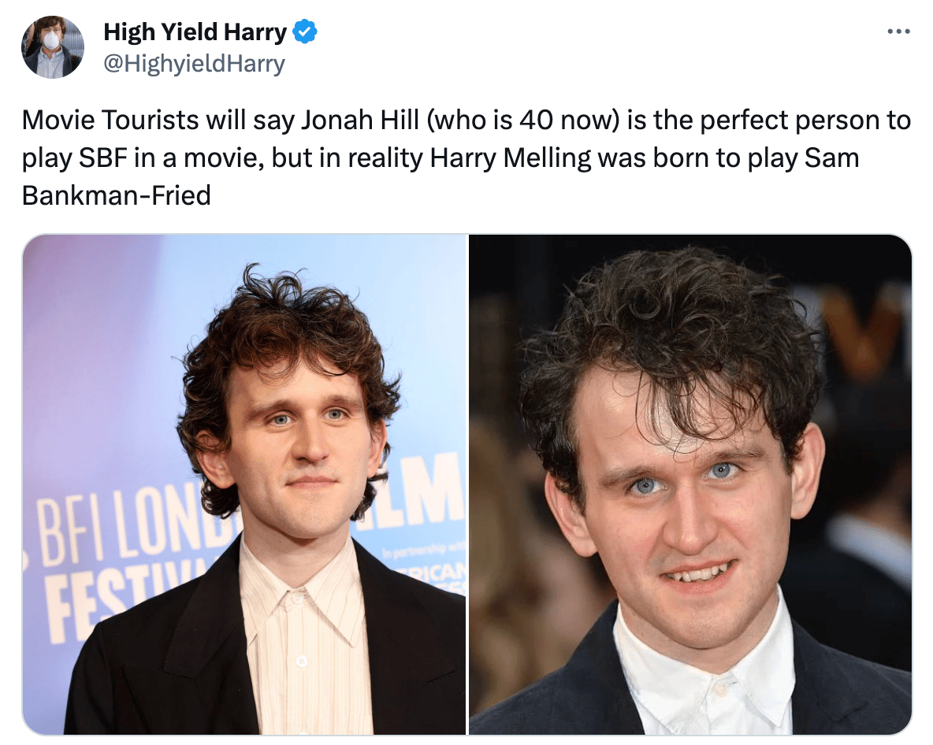Open the tweet's more options ellipsis menu
The height and width of the screenshot is (745, 933).
click(898, 32)
